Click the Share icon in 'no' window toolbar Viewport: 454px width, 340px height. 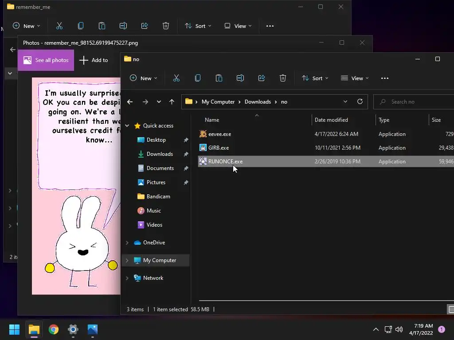coord(262,78)
